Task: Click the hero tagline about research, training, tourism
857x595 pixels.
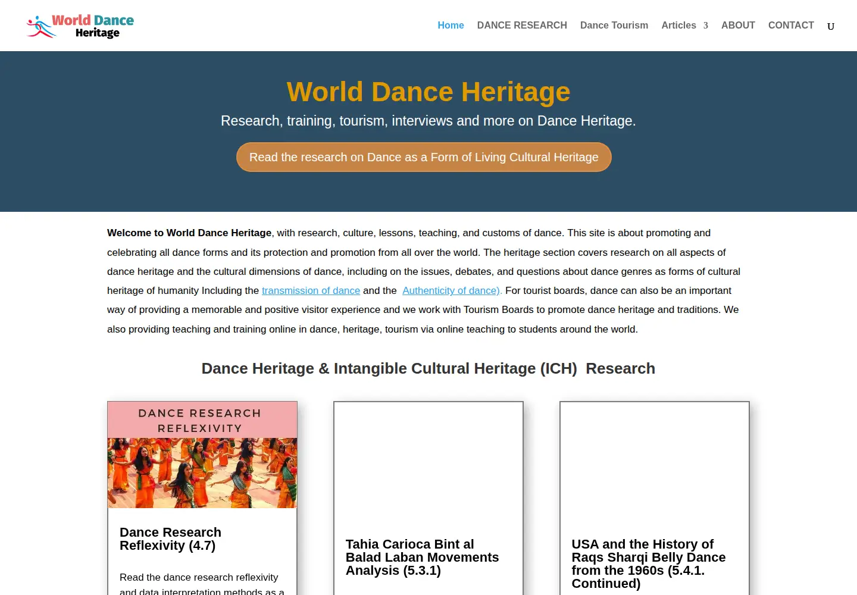Action: pyautogui.click(x=428, y=121)
